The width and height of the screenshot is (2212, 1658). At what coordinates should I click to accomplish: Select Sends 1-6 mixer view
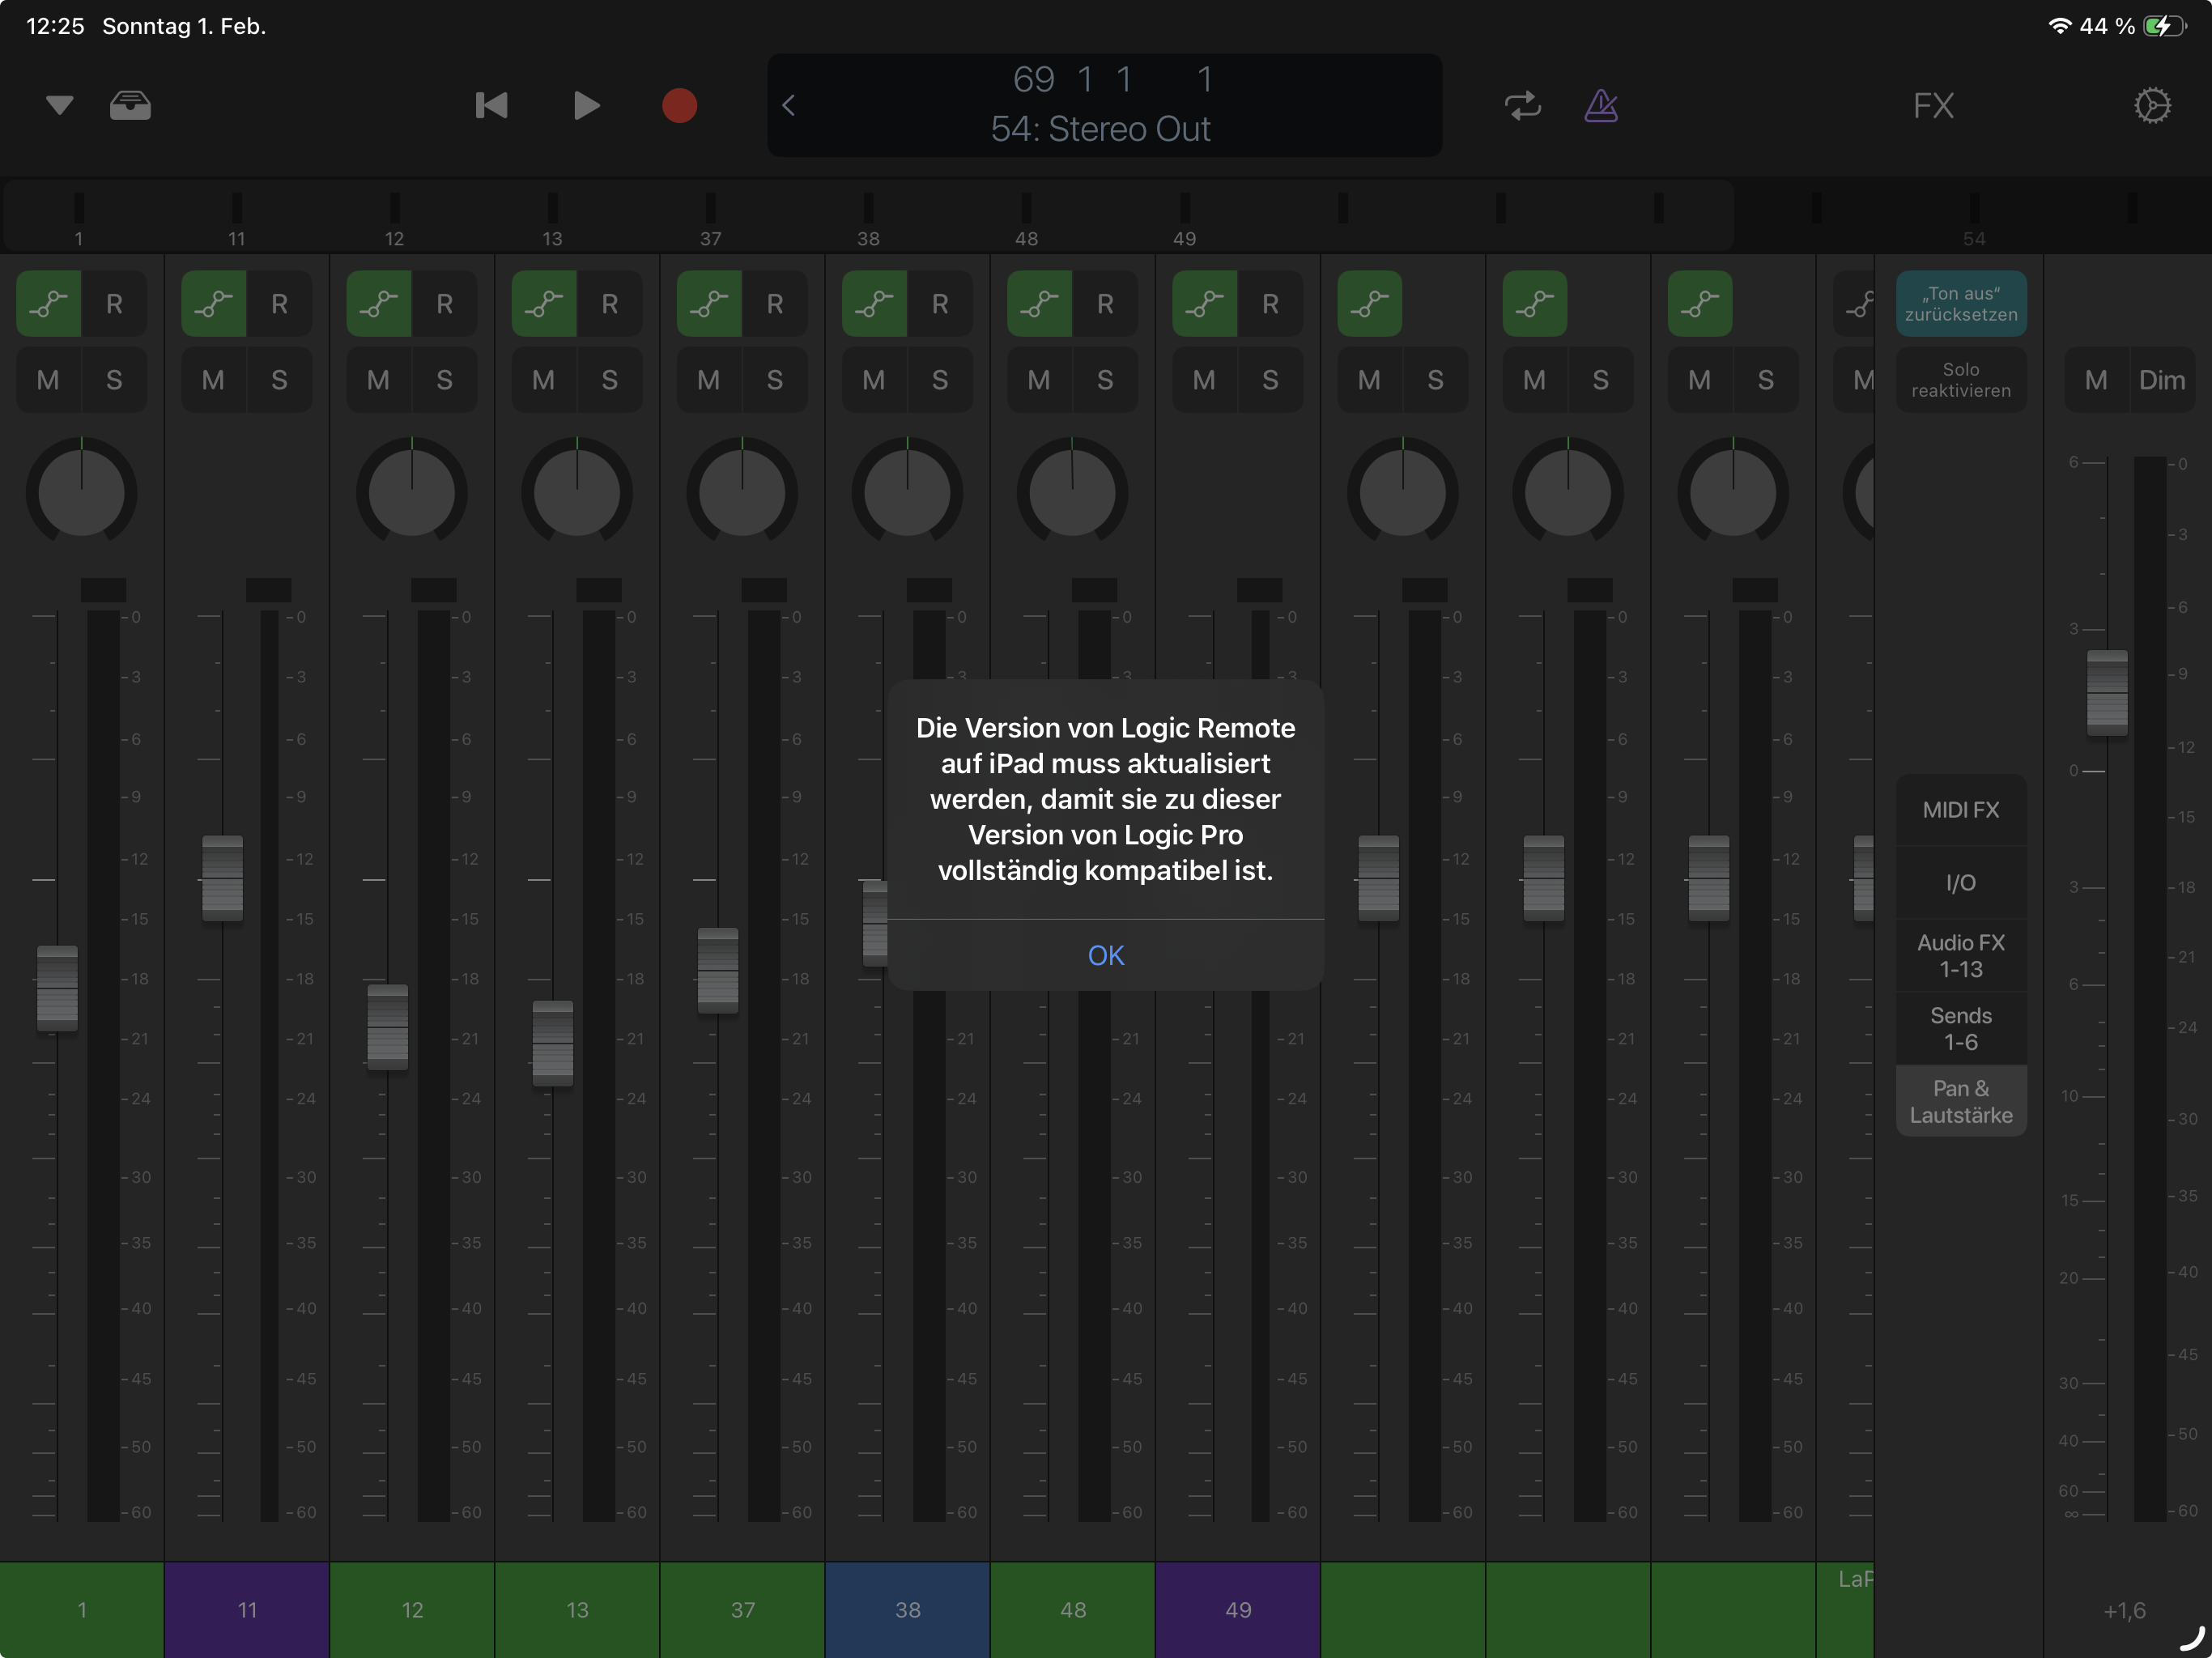(x=1960, y=1028)
